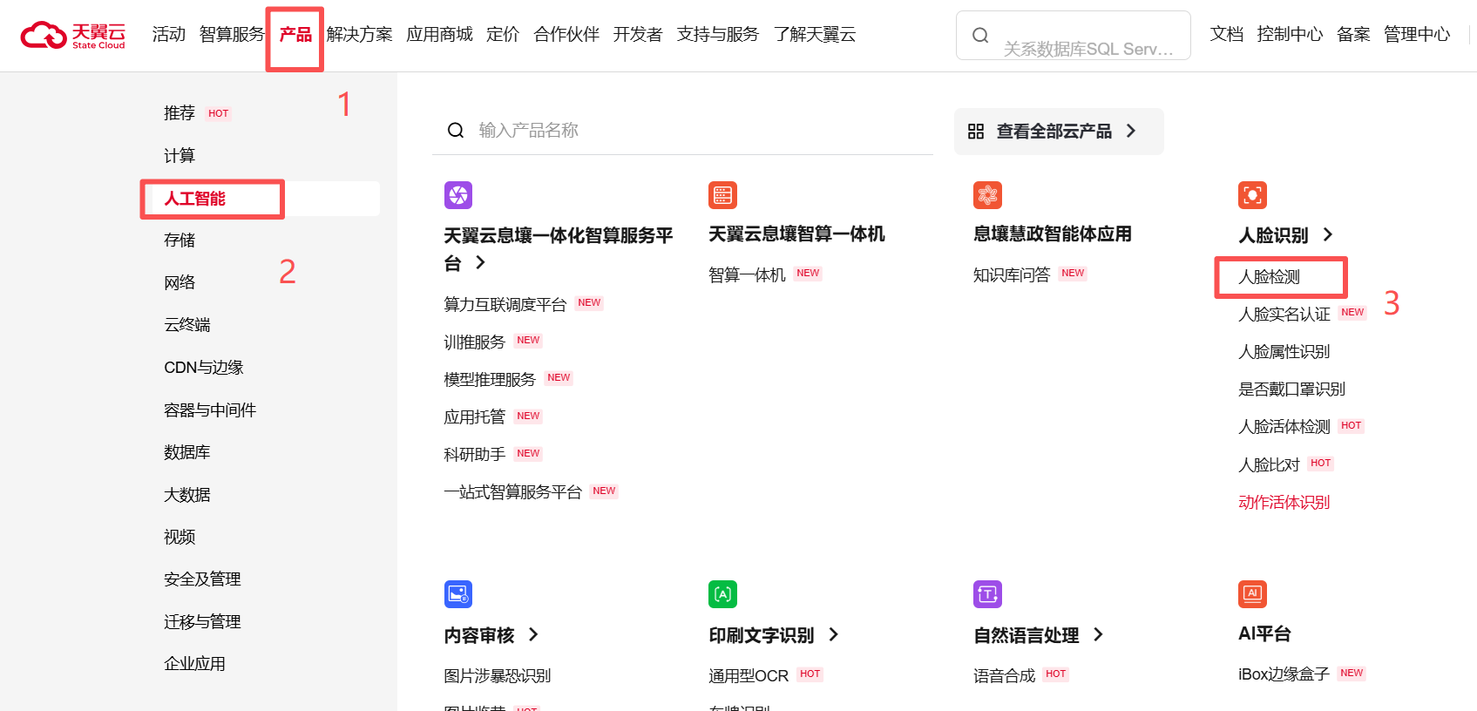Select 人工智能 in the left category list
The width and height of the screenshot is (1477, 711).
click(x=195, y=199)
